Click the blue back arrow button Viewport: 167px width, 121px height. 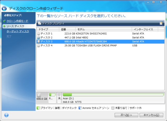(x=4, y=9)
